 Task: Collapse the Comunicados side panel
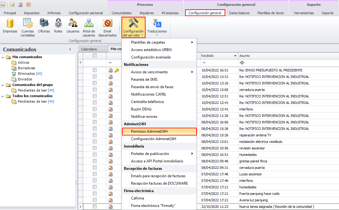(x=70, y=49)
